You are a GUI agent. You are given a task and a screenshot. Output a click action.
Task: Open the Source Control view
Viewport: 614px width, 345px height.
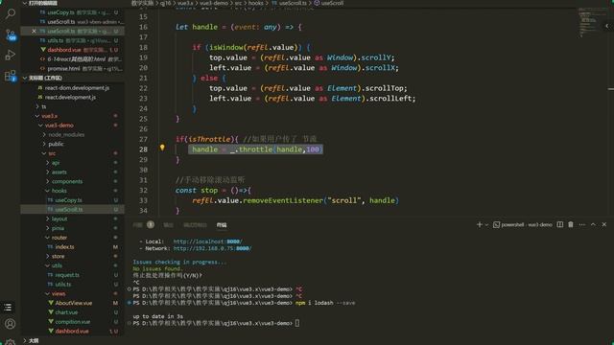[x=11, y=34]
